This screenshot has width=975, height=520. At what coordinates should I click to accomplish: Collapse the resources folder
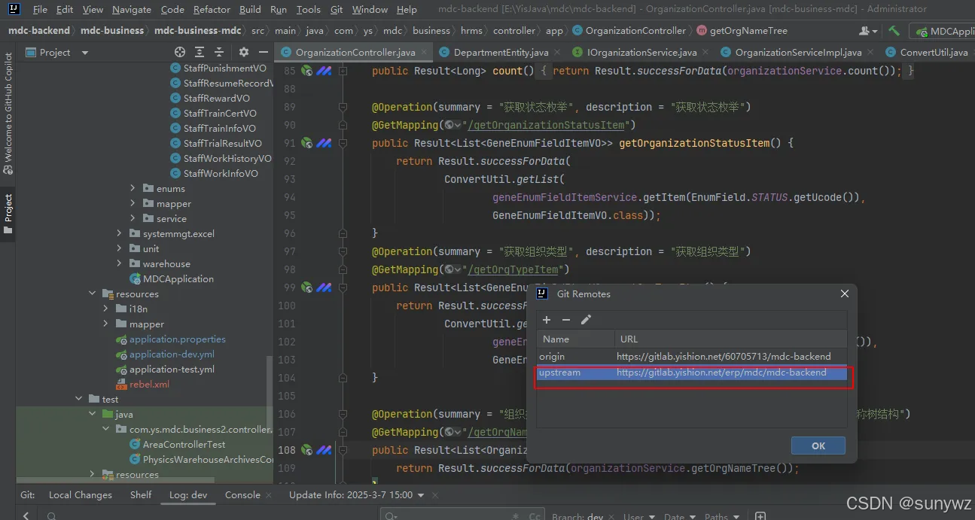(92, 293)
